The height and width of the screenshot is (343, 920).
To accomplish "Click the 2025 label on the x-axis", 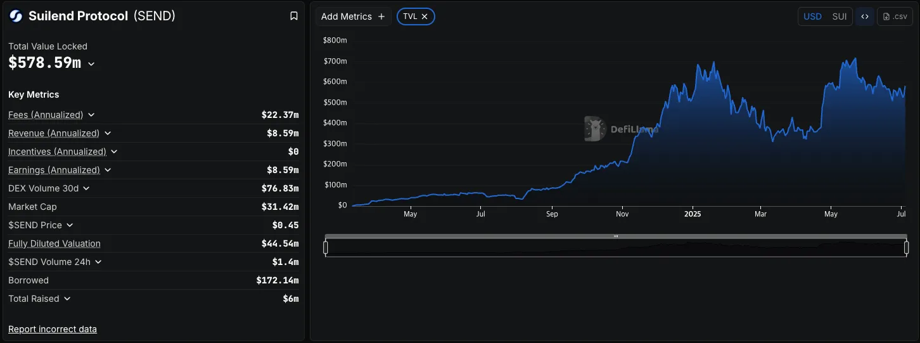I will [693, 214].
